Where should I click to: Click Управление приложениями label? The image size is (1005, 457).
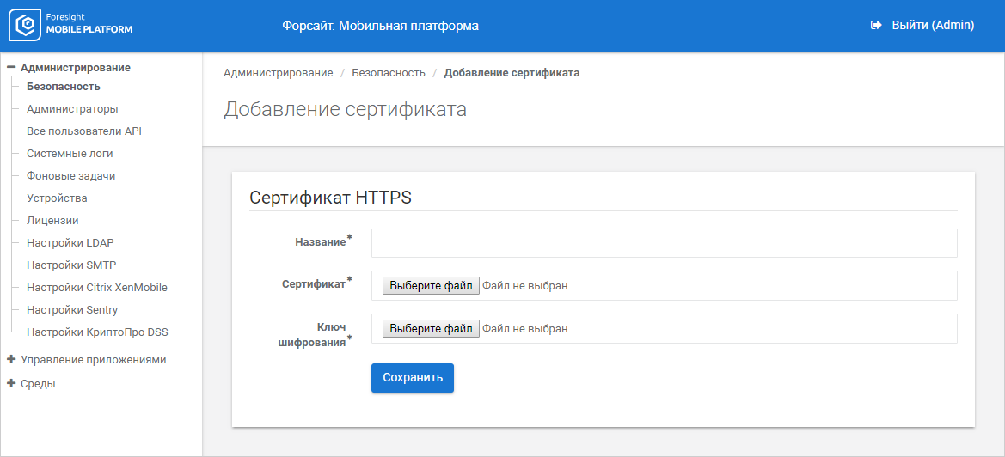pos(94,360)
